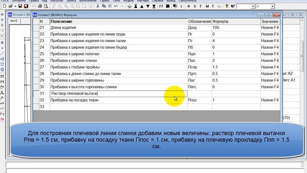Click the explanation input field in row 31
Viewport: 307px width, 173px height.
point(118,94)
